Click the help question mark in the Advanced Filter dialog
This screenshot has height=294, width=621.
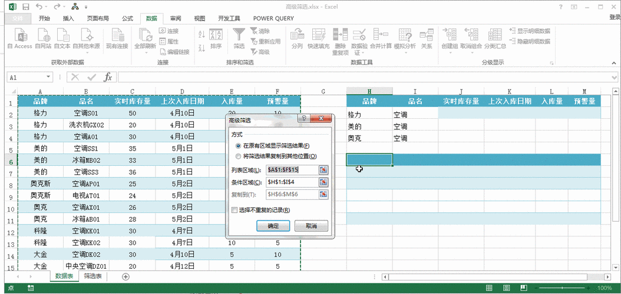click(x=304, y=119)
